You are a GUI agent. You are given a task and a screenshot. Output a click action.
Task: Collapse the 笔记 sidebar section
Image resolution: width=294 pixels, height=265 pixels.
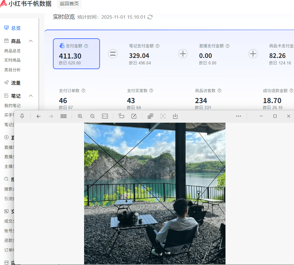click(31, 96)
